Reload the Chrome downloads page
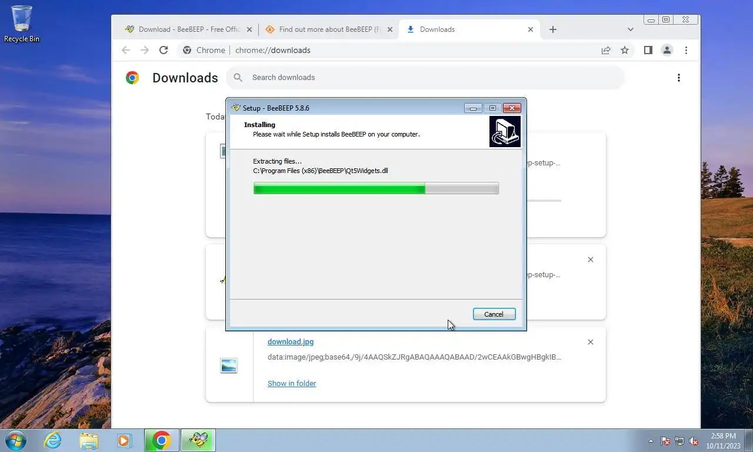This screenshot has width=753, height=452. pos(164,51)
